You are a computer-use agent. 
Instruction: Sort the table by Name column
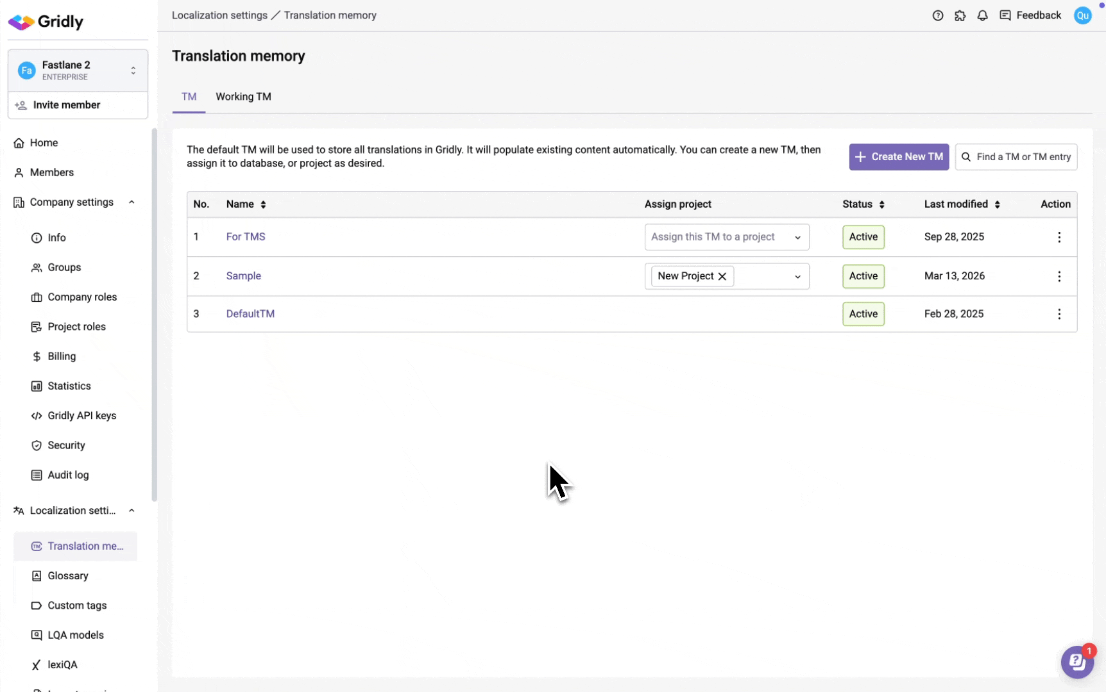[263, 204]
